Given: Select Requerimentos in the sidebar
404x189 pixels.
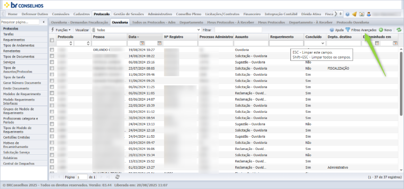Looking at the screenshot, I should coord(24,40).
